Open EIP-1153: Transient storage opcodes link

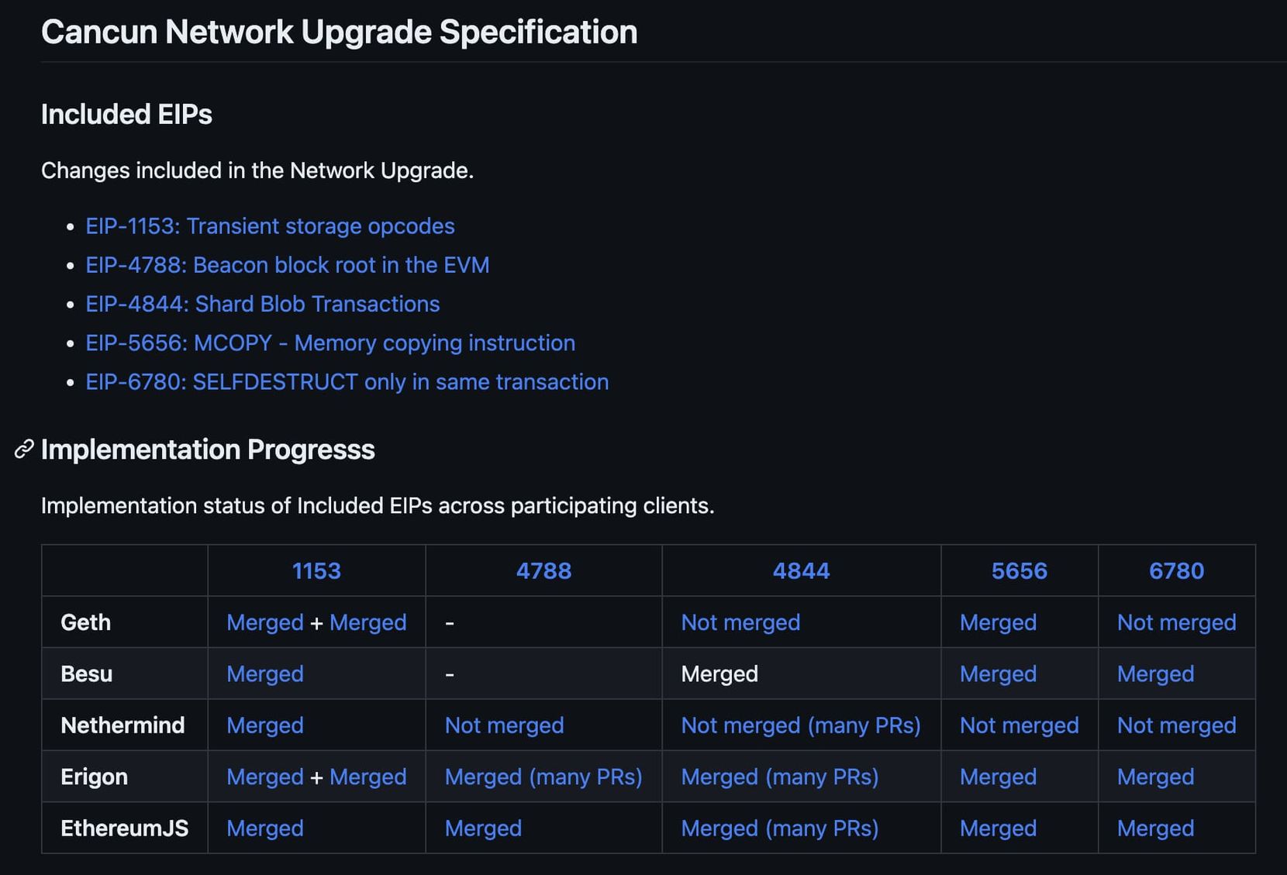pyautogui.click(x=270, y=226)
